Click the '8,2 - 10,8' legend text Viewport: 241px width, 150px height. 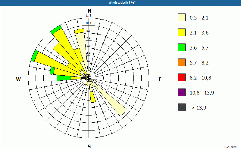(200, 78)
